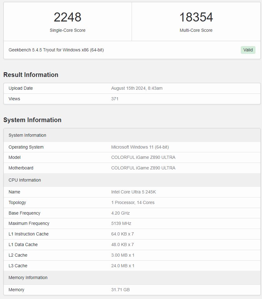The image size is (262, 299).
Task: Click the L2 Cache label
Action: 18,255
